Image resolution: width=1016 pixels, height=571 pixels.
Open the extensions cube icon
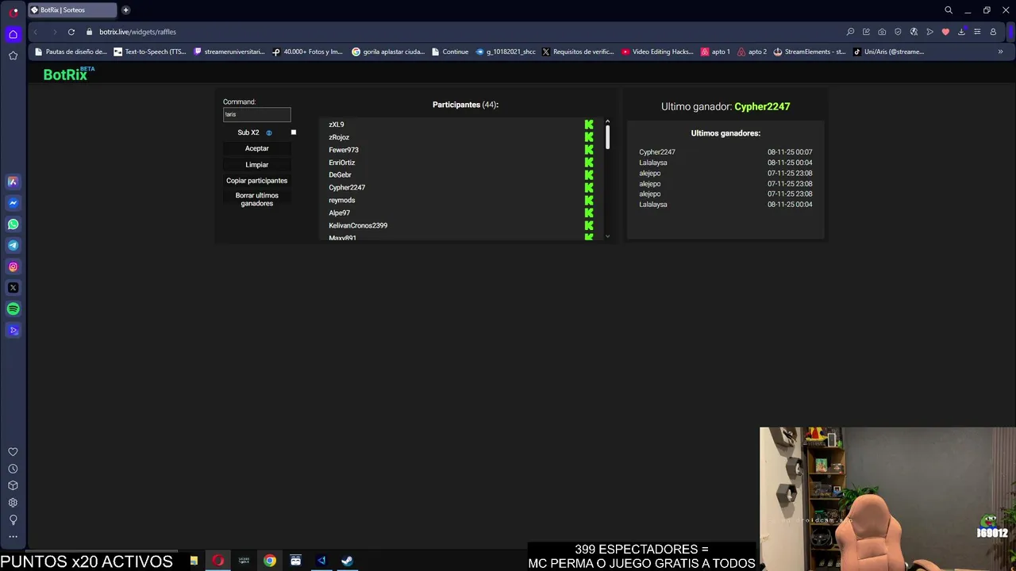[13, 485]
